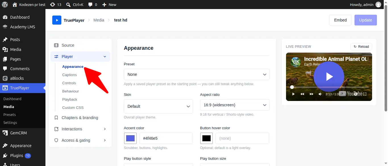
Task: Click the small play icon in player controls
Action: click(293, 94)
